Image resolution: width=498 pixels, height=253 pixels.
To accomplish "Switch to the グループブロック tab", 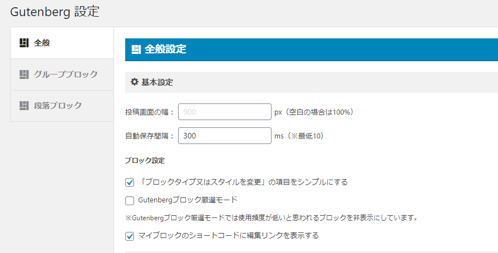I will coord(62,75).
